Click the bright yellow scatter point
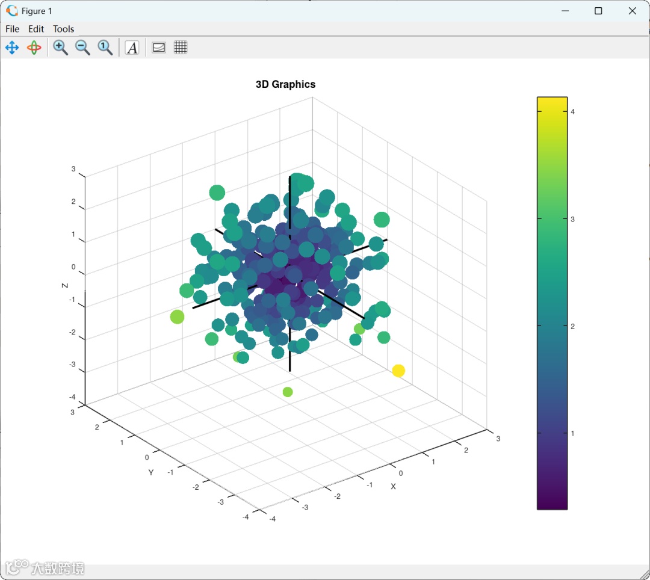This screenshot has width=650, height=580. click(398, 371)
